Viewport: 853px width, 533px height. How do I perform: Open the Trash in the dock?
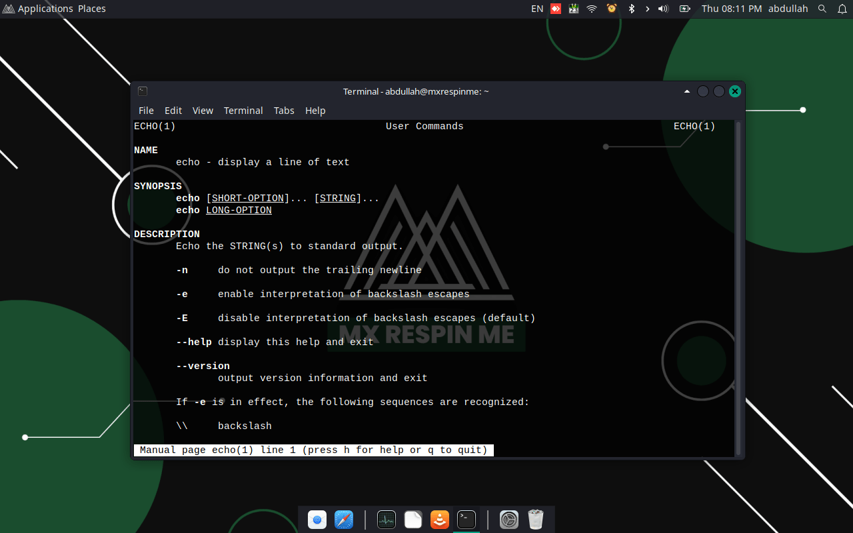click(x=536, y=520)
